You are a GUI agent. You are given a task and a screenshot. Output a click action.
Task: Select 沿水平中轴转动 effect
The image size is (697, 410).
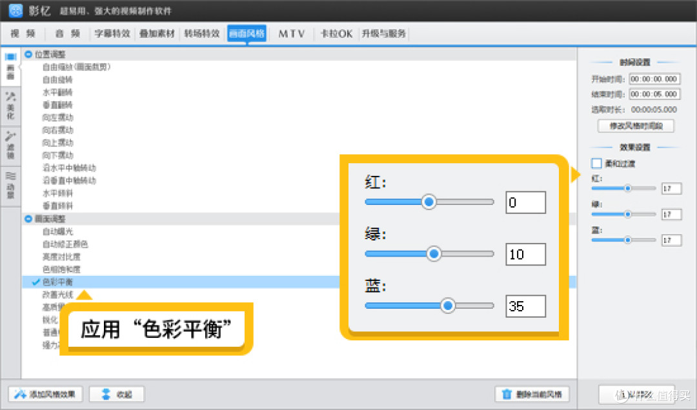pos(69,168)
